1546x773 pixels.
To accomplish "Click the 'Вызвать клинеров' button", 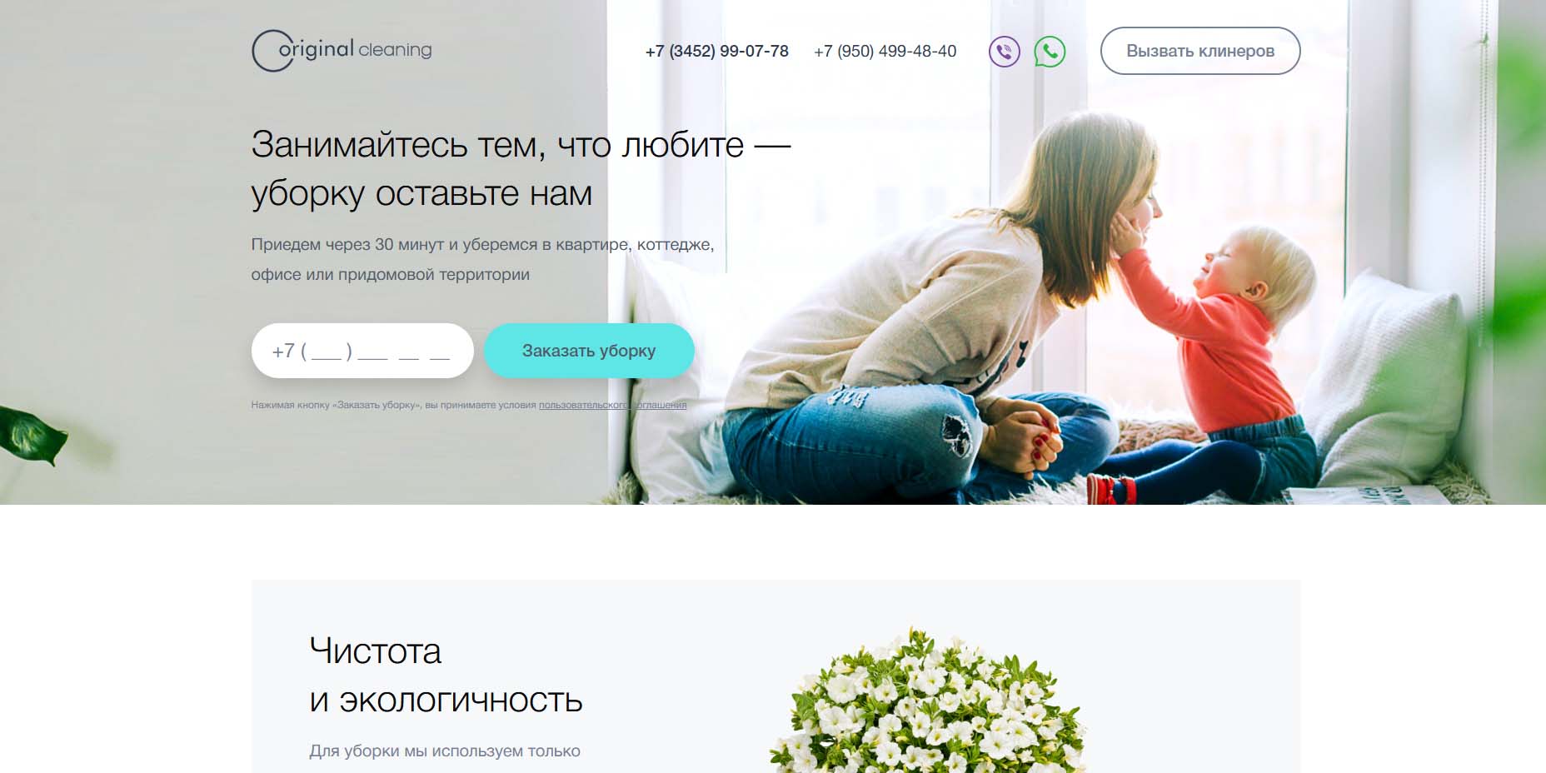I will 1200,51.
